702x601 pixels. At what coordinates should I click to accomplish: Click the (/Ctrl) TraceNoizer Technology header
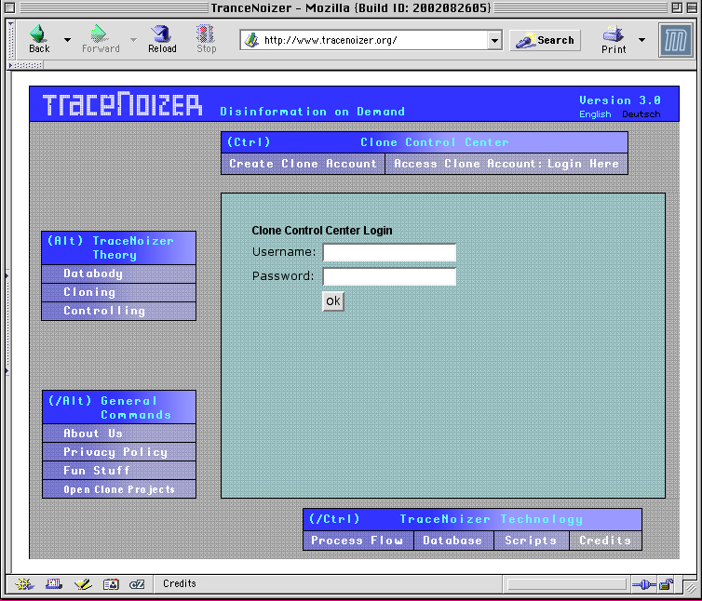[472, 519]
